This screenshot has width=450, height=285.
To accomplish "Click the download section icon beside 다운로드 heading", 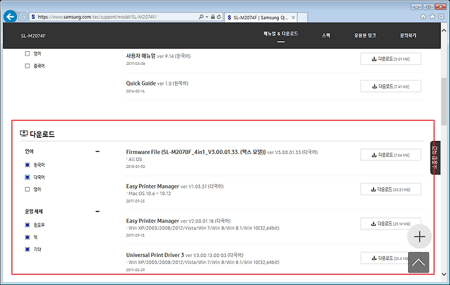I will [x=24, y=133].
